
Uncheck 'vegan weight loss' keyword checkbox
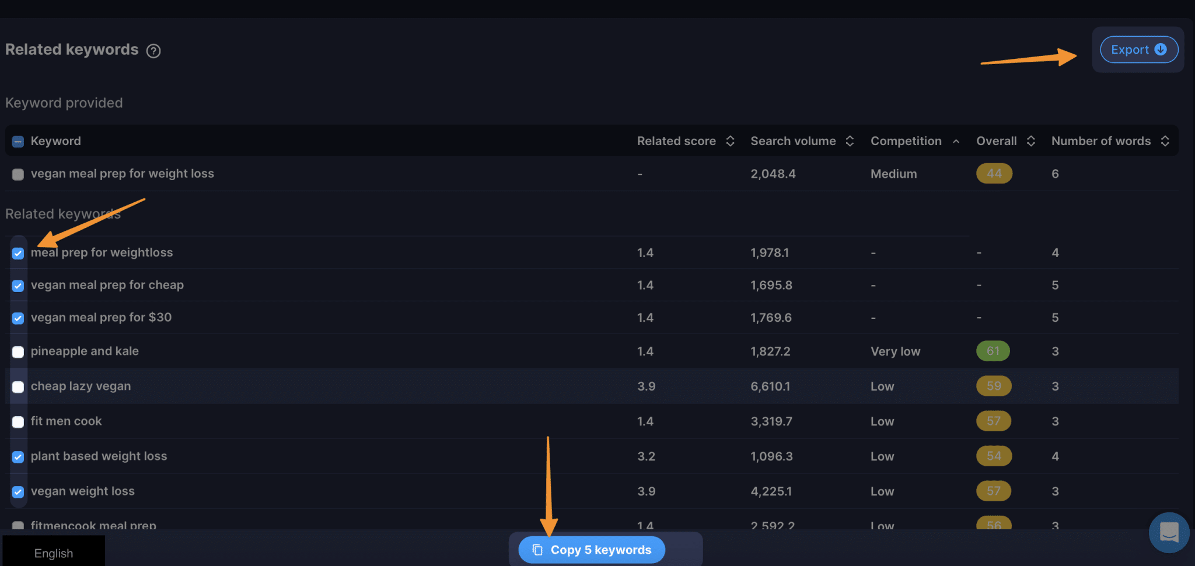[18, 492]
